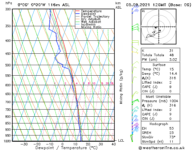
Task: Click the orange Dry Adiabat legend swatch
Action: click(78, 19)
